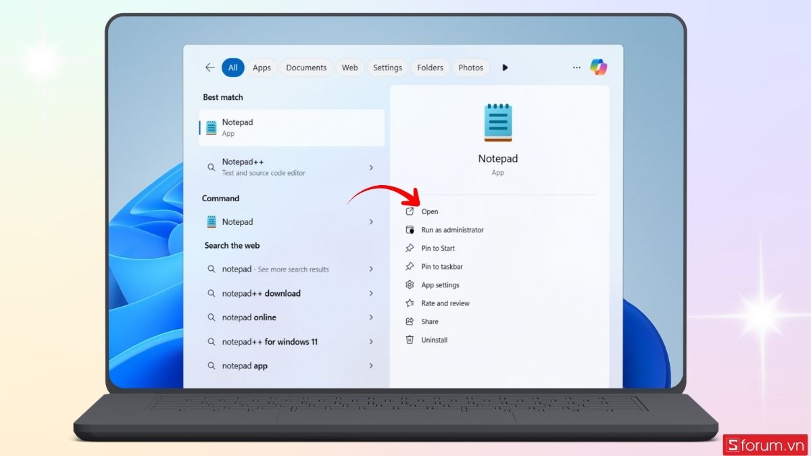Select 'notepad++ for windows 11' suggestion
Viewport: 811px width, 456px height.
292,342
